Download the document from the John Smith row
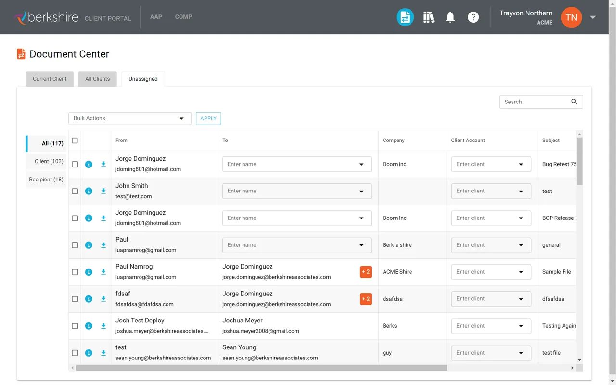This screenshot has height=385, width=616. 103,191
